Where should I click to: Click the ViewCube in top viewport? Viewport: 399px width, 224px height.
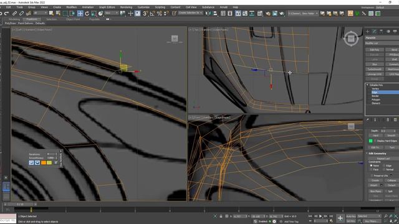point(351,39)
